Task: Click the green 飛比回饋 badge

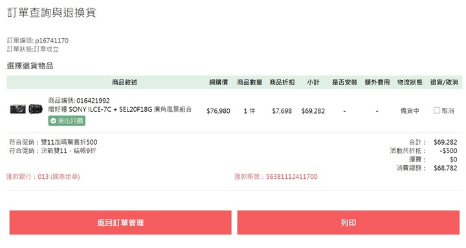Action: pyautogui.click(x=67, y=121)
